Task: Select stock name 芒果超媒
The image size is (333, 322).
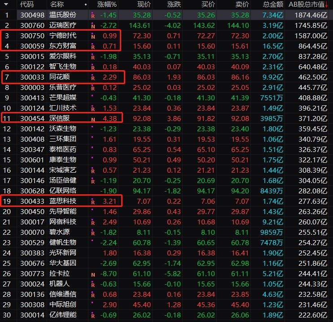Action: coord(63,98)
